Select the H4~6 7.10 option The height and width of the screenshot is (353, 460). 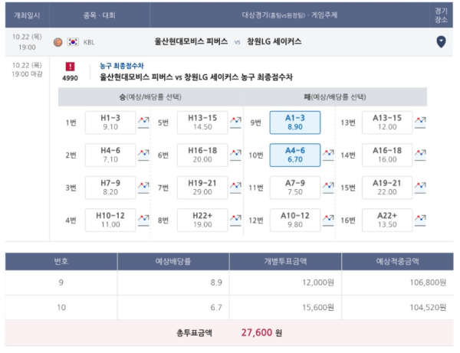click(x=110, y=155)
